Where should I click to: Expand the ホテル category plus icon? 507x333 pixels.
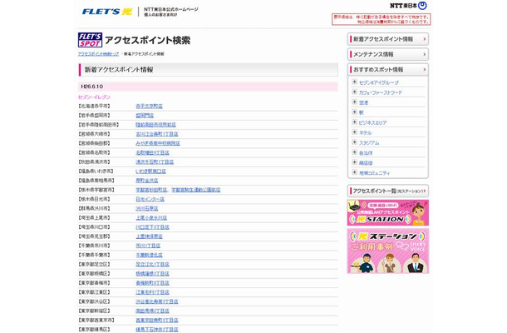point(354,132)
